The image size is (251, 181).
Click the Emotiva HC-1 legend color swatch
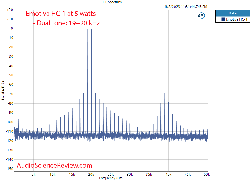click(223, 19)
